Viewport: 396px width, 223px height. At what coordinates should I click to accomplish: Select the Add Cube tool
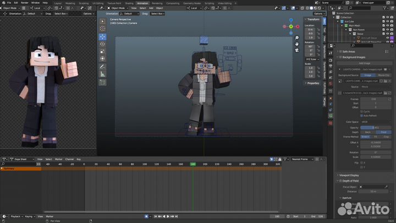point(102,83)
